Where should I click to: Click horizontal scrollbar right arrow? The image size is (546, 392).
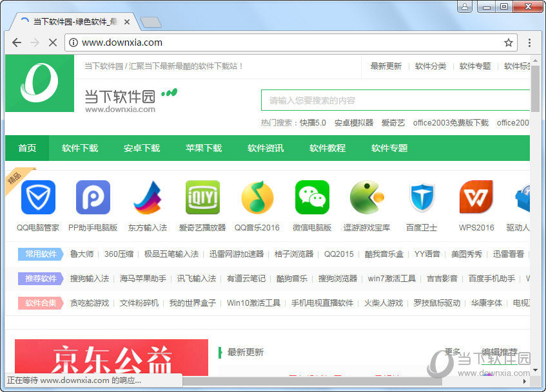[525, 381]
